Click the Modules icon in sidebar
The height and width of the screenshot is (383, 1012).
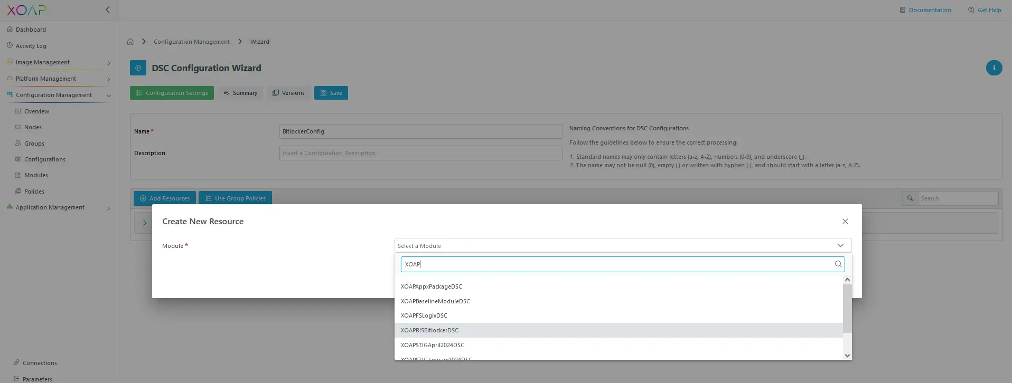pos(18,175)
